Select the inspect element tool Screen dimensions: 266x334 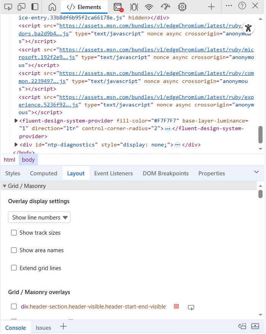pos(8,7)
